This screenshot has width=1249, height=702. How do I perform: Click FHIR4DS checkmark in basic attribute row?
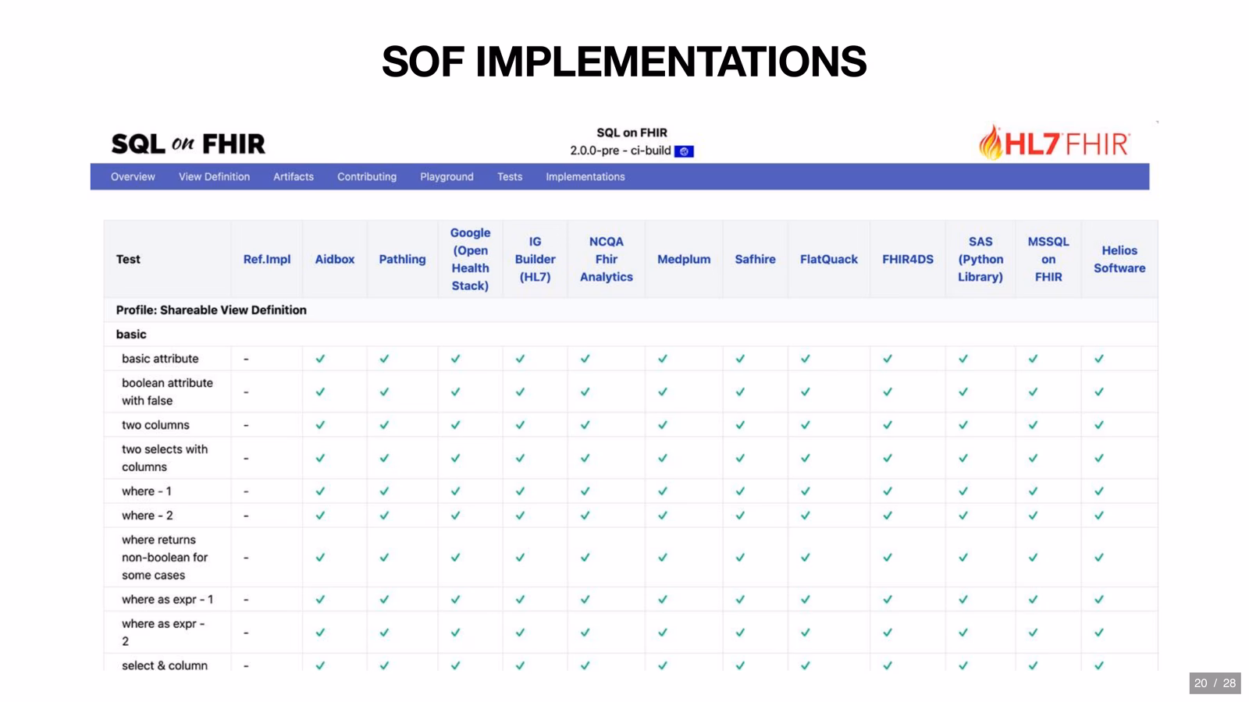click(888, 359)
